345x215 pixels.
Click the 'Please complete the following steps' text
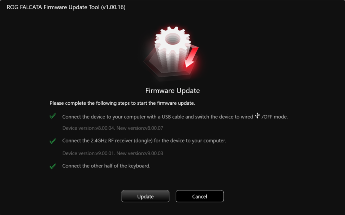[122, 103]
